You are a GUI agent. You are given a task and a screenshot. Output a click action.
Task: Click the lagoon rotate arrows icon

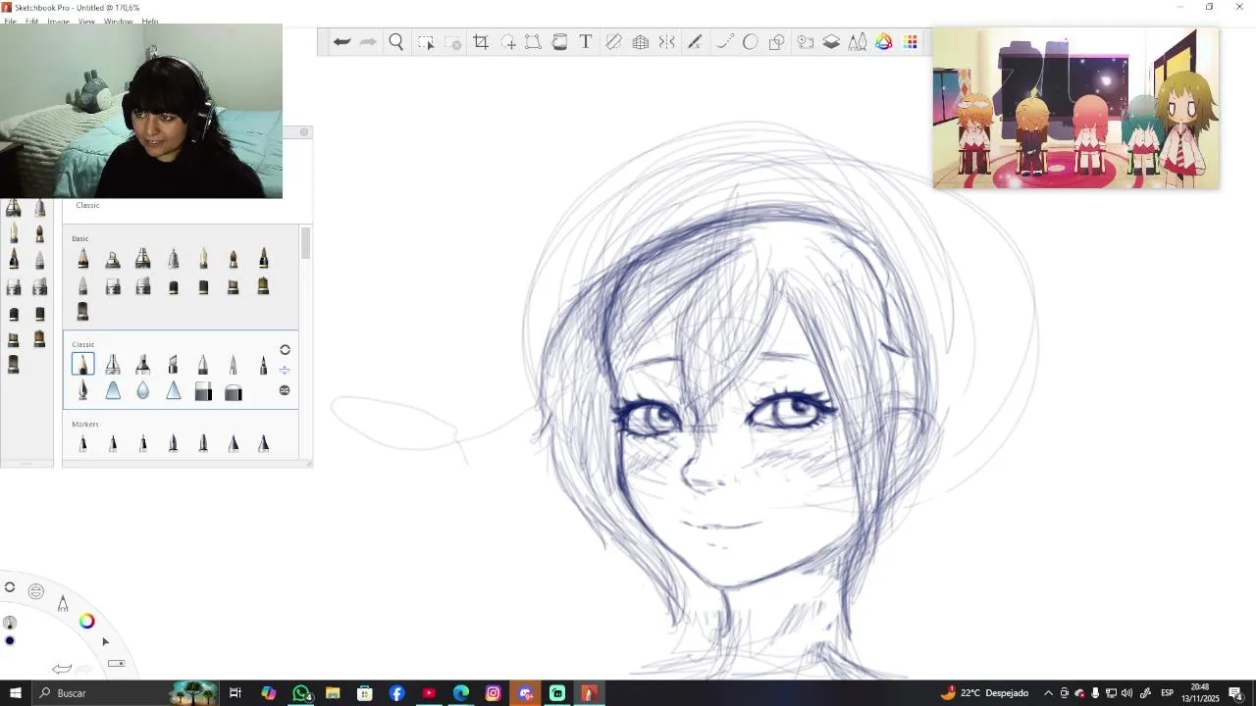click(10, 587)
